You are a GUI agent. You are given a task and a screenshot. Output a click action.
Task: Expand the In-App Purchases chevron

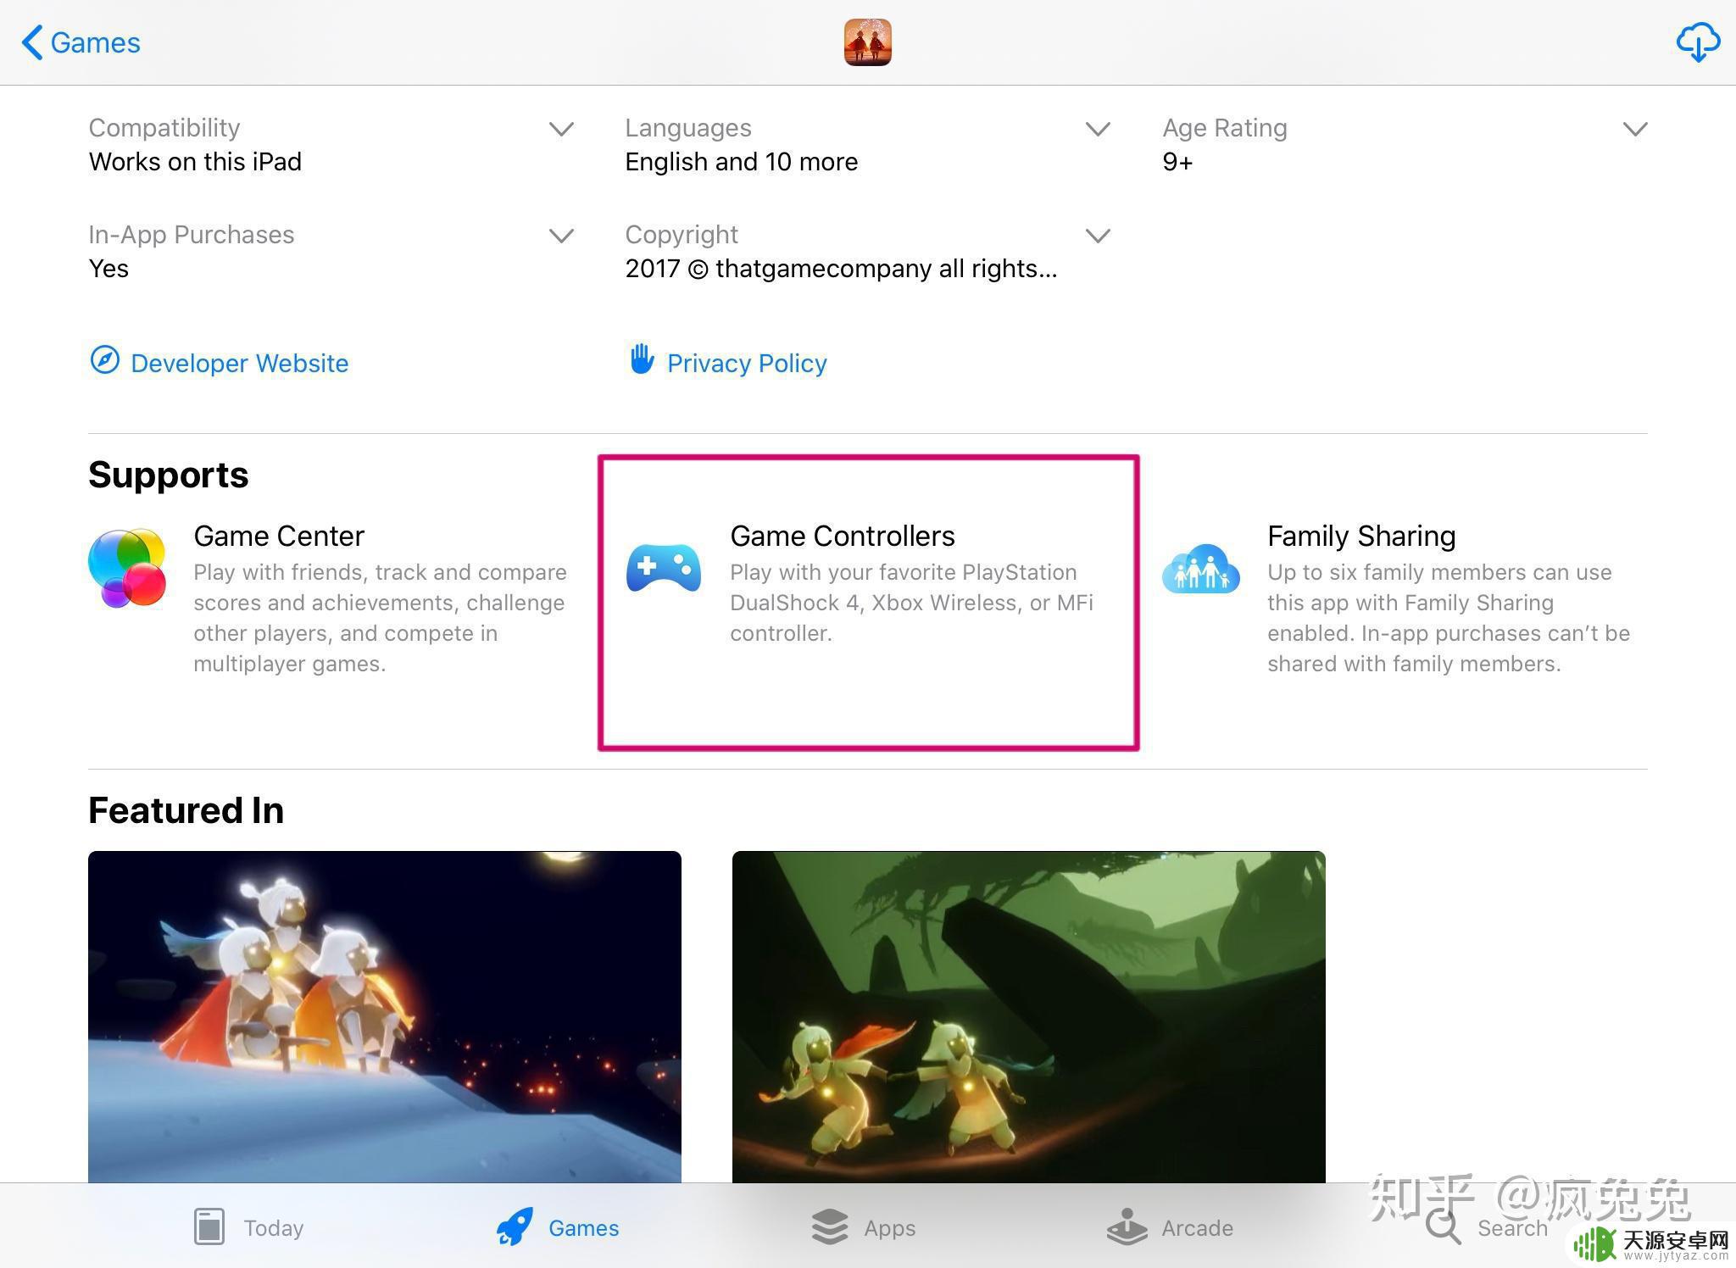click(561, 236)
